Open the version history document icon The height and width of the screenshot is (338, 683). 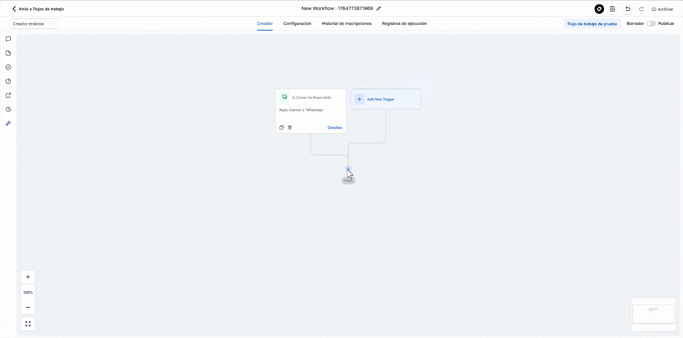pos(613,9)
